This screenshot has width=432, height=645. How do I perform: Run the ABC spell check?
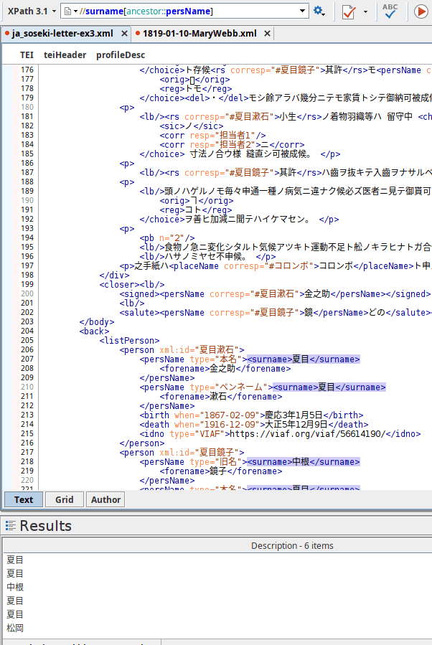[x=390, y=11]
